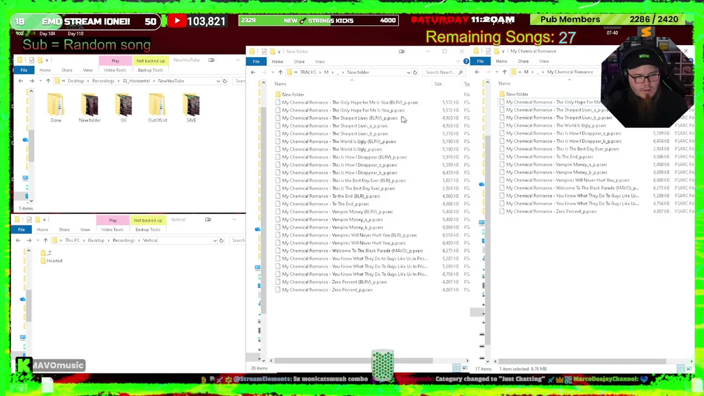The height and width of the screenshot is (396, 704).
Task: Open recent locations dropdown in New folder window
Action: (x=272, y=72)
